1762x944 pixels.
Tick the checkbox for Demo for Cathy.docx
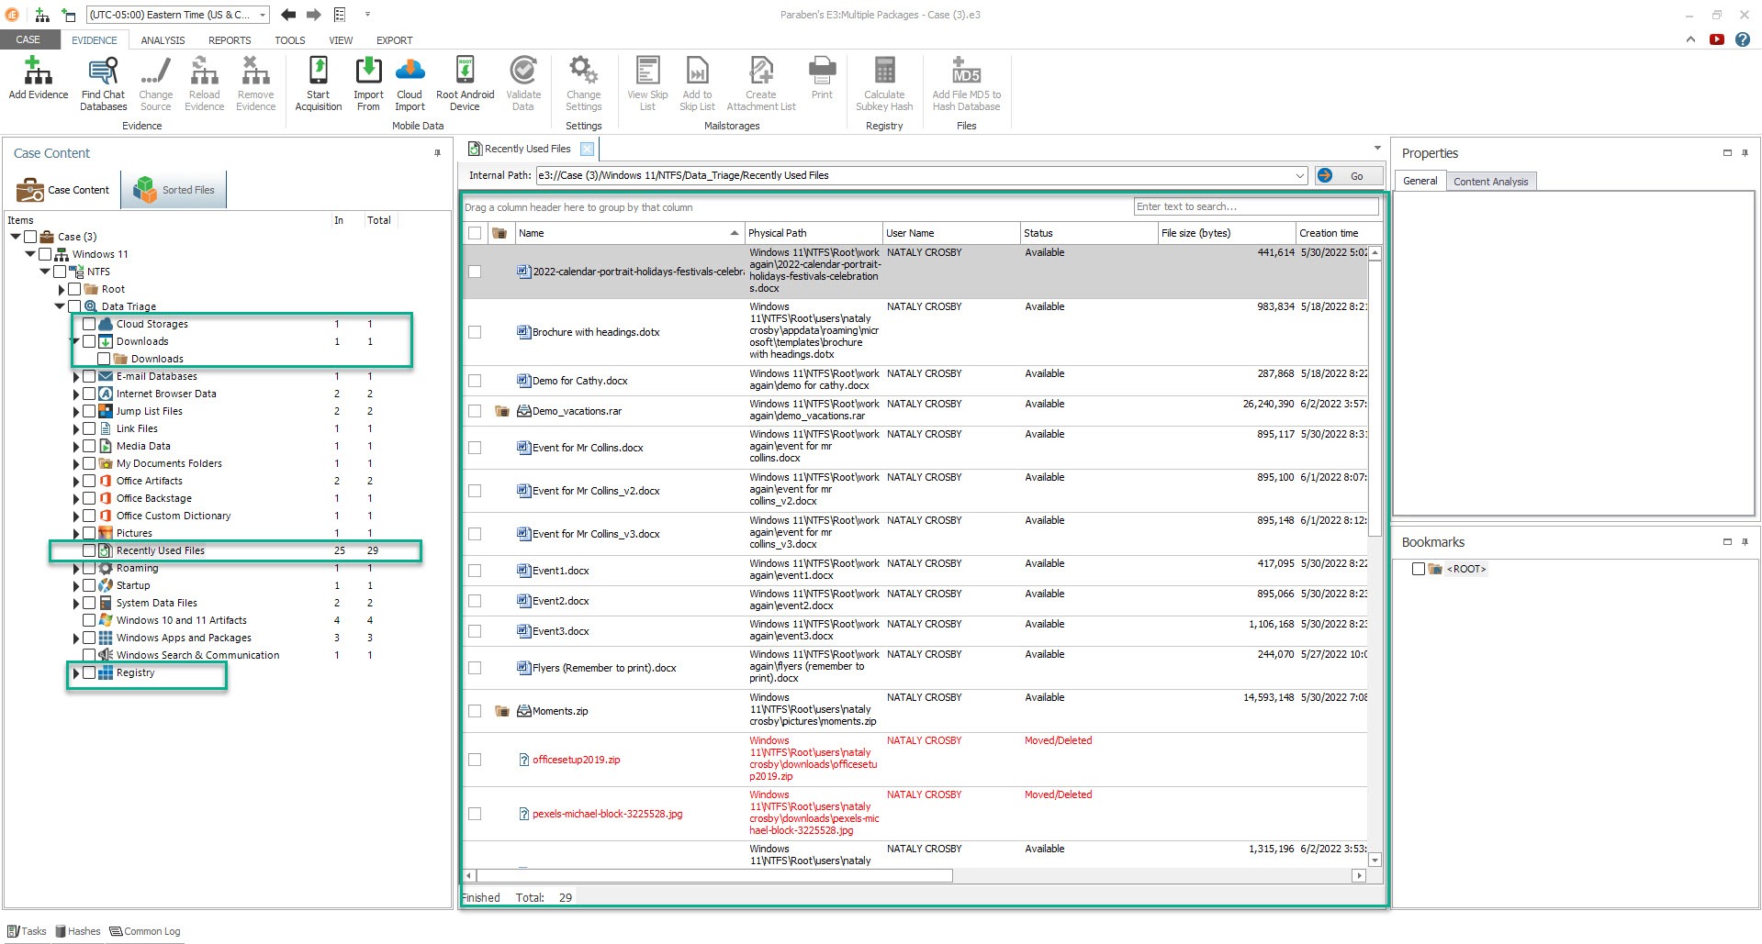pyautogui.click(x=475, y=381)
